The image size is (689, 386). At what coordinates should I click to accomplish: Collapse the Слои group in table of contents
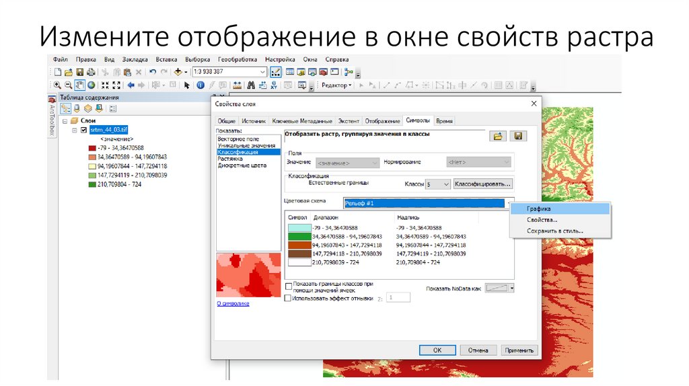(65, 121)
